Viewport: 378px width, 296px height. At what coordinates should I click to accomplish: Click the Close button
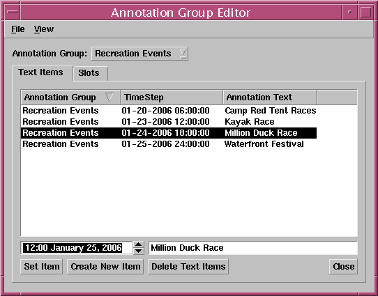(x=343, y=266)
